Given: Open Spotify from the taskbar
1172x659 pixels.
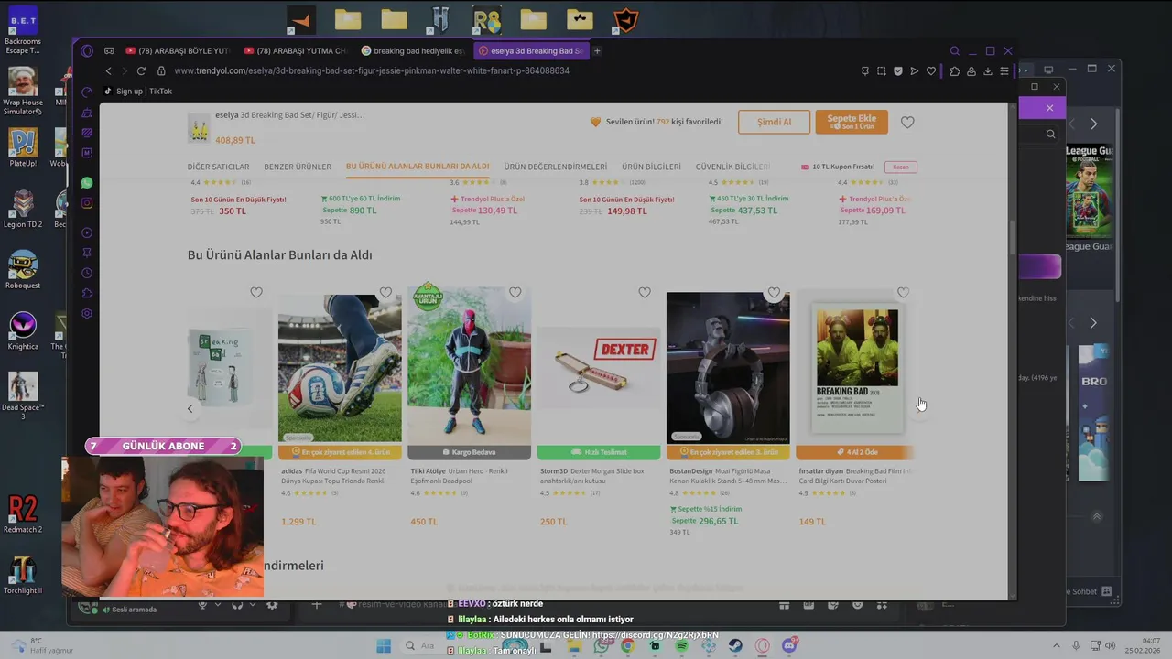Looking at the screenshot, I should coord(682,645).
